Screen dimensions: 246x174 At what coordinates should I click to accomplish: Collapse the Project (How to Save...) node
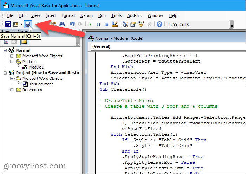tap(5, 73)
